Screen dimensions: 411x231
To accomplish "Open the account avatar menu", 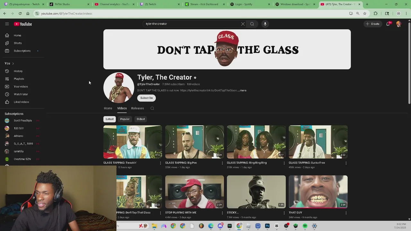I will (398, 24).
